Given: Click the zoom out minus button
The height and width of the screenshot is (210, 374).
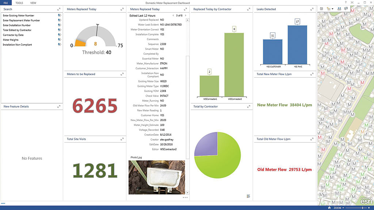Looking at the screenshot, I should tap(343, 208).
